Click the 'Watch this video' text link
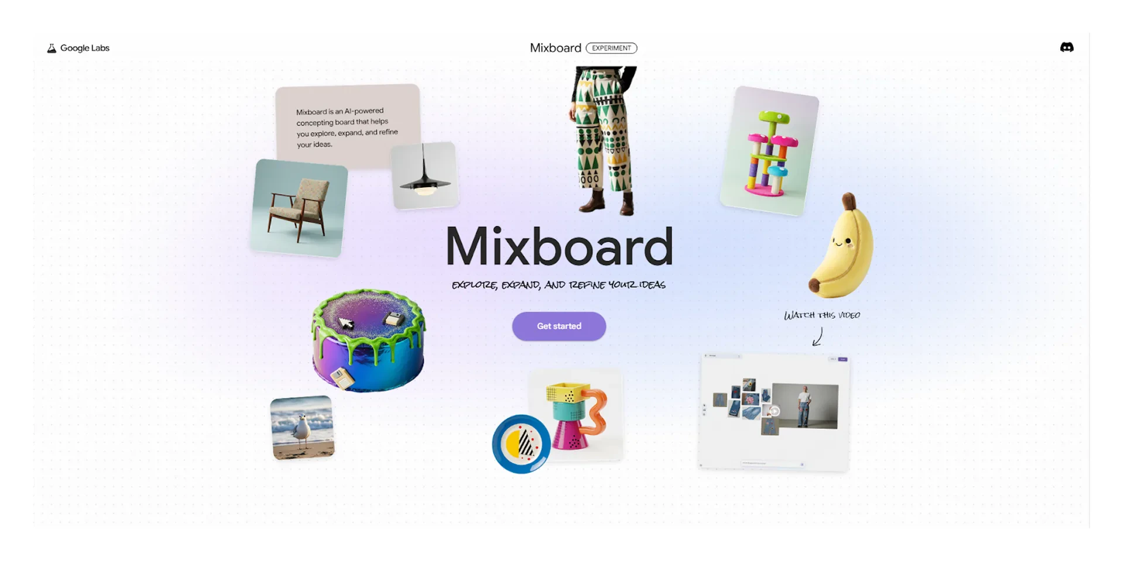Screen dimensions: 1124x561 821,315
